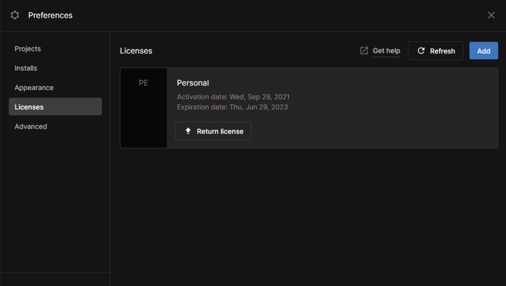Click the Personal license title
Viewport: 506px width, 286px height.
pyautogui.click(x=193, y=83)
